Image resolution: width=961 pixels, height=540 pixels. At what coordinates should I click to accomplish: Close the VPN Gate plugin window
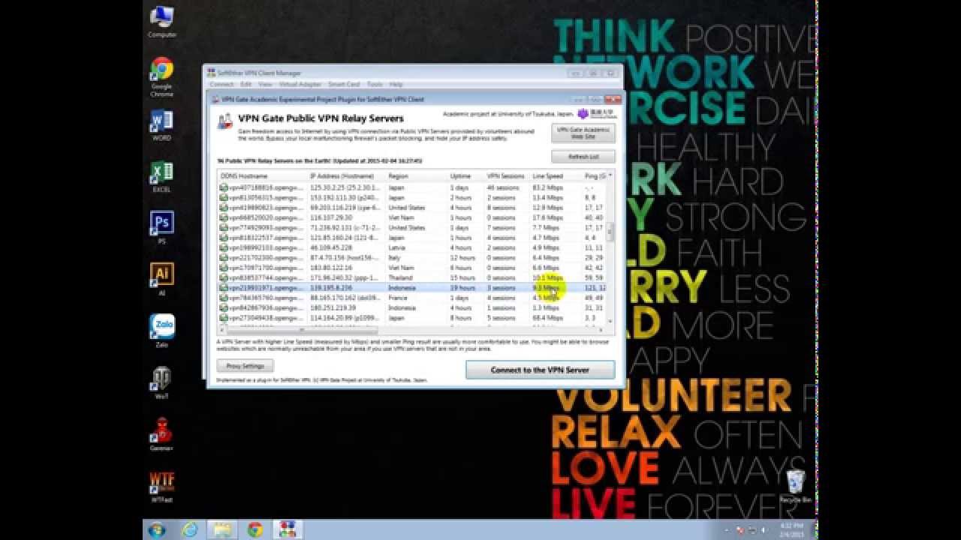click(x=613, y=99)
